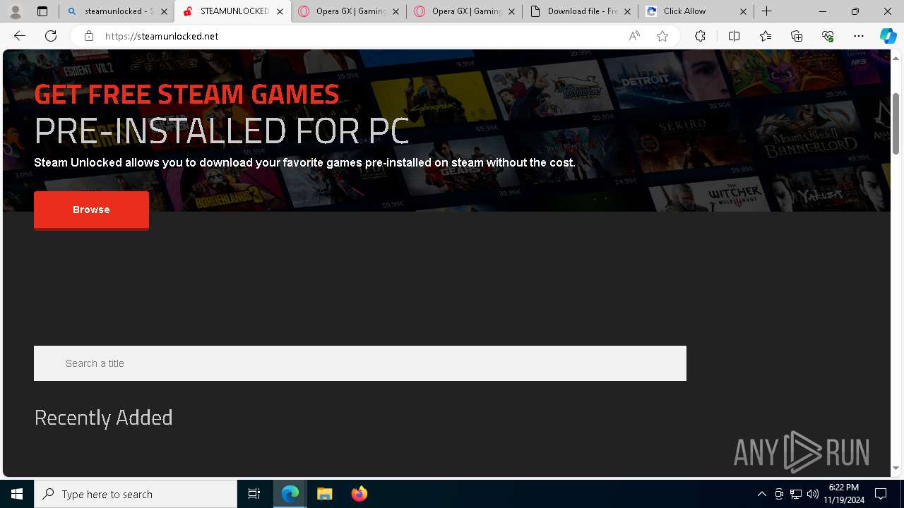The image size is (904, 508).
Task: Open the Copilot sidebar icon
Action: pyautogui.click(x=888, y=36)
